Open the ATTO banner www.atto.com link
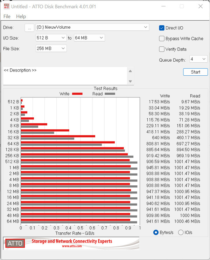Image resolution: width=210 pixels, height=260 pixels. 72,246
